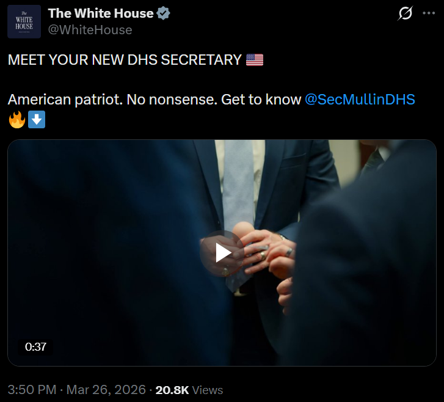Open the three-dot more options menu
The width and height of the screenshot is (444, 402).
pyautogui.click(x=429, y=13)
